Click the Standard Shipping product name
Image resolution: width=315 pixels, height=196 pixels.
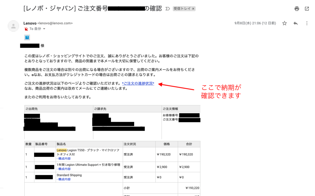[69, 175]
